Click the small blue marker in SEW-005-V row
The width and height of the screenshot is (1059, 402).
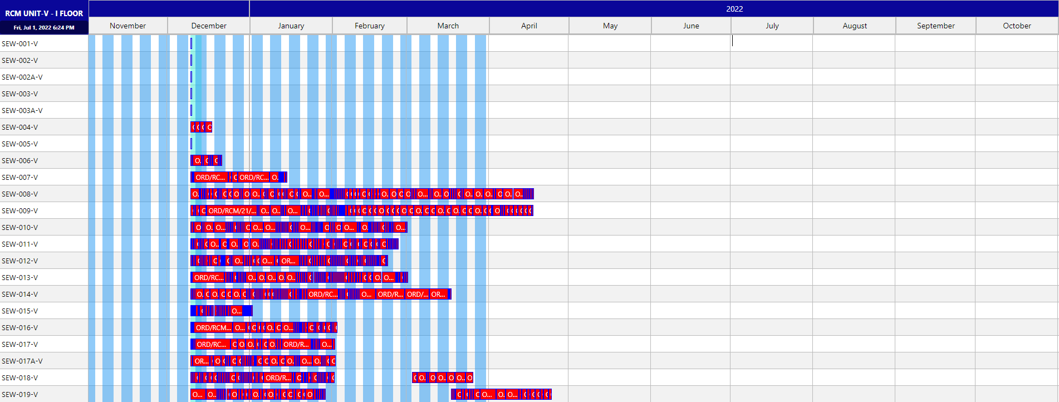pos(191,144)
